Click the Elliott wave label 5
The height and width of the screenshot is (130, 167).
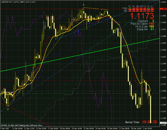tap(84, 5)
